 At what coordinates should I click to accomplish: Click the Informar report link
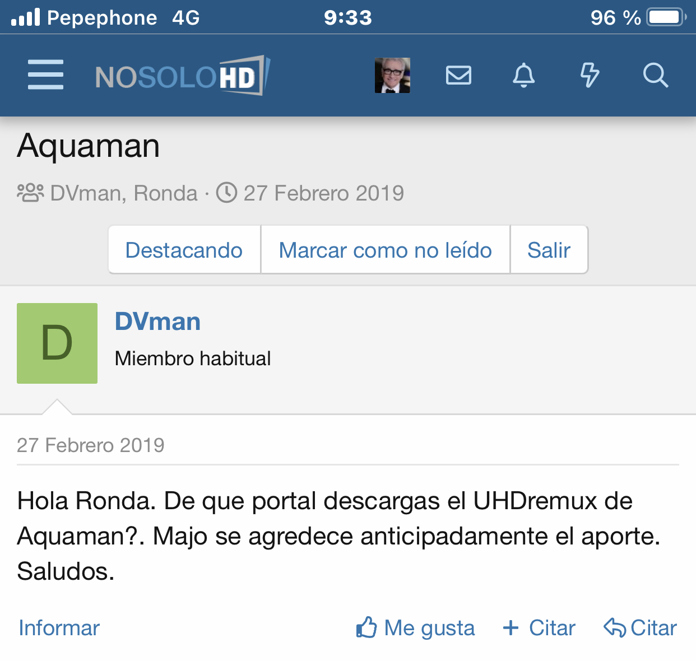point(59,628)
